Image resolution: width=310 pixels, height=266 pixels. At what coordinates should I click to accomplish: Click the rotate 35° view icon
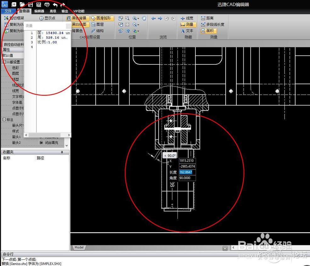coord(121,31)
